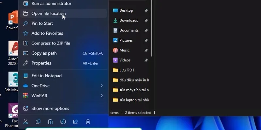Choose Run as administrator
Image resolution: width=261 pixels, height=130 pixels.
point(63,4)
